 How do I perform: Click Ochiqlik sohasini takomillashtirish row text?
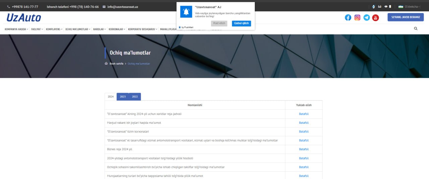[x=166, y=167]
